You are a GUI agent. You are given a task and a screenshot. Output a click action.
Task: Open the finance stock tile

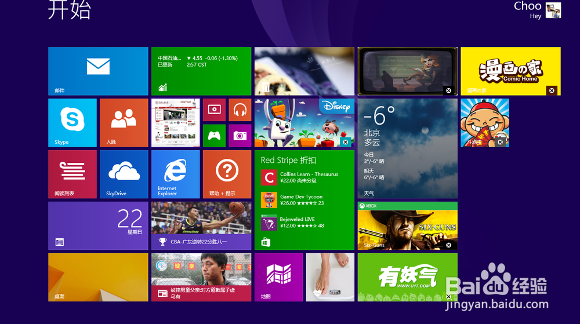pyautogui.click(x=201, y=71)
